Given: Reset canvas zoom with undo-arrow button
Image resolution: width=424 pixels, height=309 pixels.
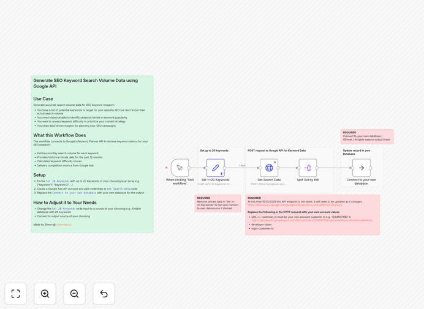Looking at the screenshot, I should tap(104, 294).
